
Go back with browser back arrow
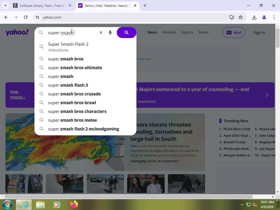click(6, 17)
